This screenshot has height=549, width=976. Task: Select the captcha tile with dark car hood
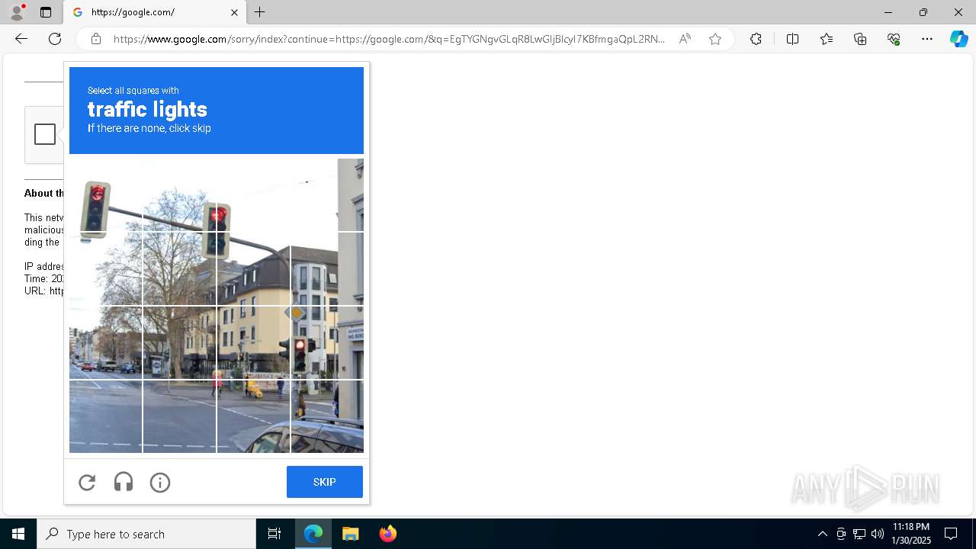click(327, 416)
